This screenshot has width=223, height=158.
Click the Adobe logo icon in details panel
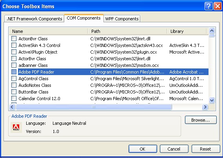(16, 127)
